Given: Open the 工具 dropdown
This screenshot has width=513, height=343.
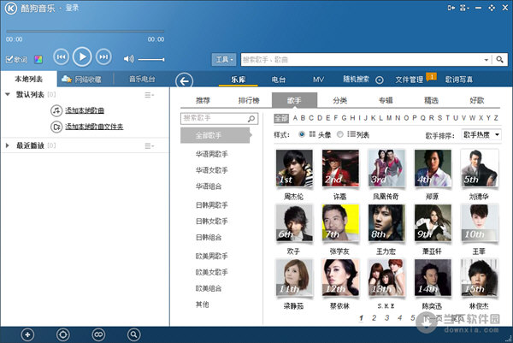Looking at the screenshot, I should (224, 60).
